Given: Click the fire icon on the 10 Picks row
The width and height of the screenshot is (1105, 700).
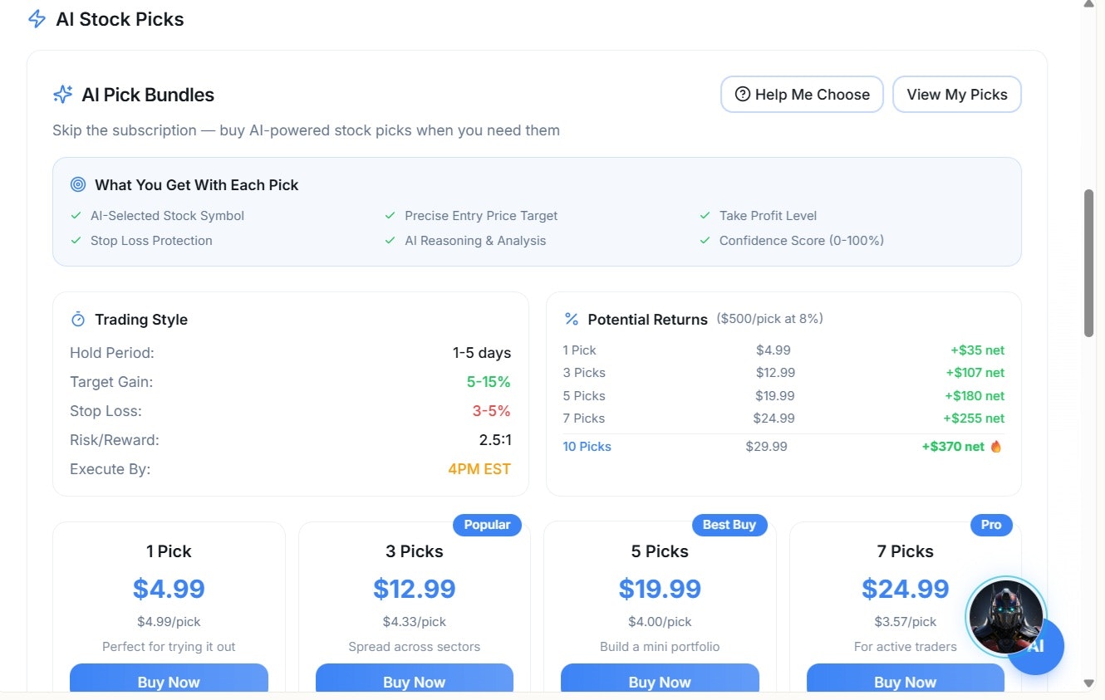Looking at the screenshot, I should (x=996, y=446).
